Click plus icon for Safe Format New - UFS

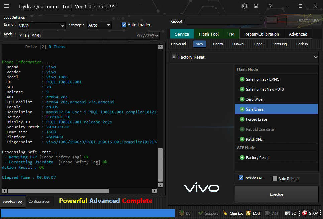(242, 89)
